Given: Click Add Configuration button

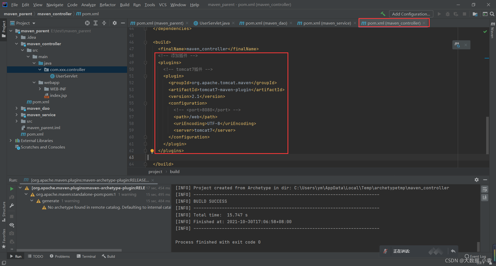Looking at the screenshot, I should pyautogui.click(x=411, y=14).
